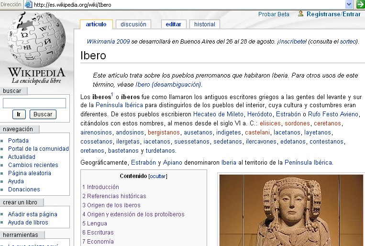Screen dimensions: 365x246
Task: Click the footnote 1 reference after iberos
Action: (112, 94)
